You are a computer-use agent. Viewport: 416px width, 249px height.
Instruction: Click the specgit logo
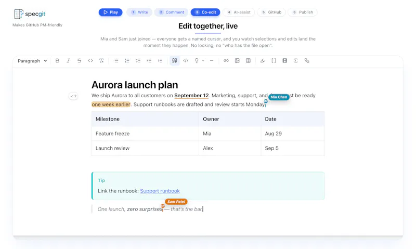[x=30, y=14]
